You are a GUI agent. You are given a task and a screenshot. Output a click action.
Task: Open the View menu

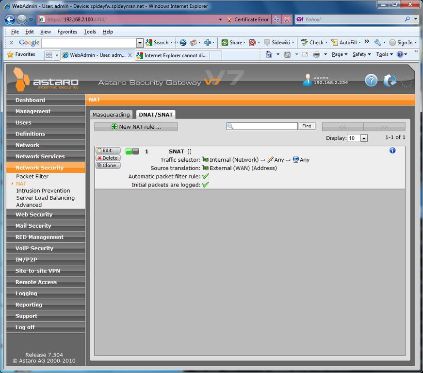tap(46, 32)
